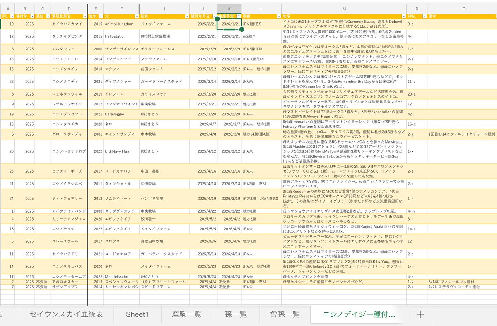Screen dimensions: 497x326
Task: Add a new sheet with plus button
Action: pos(420,314)
